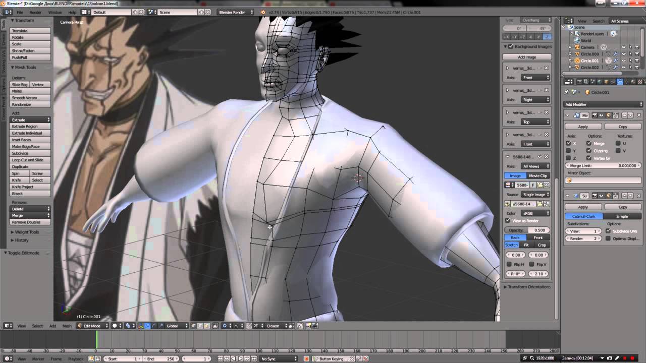Toggle Subsurf modifier edit mode display
This screenshot has height=363, width=646.
[x=608, y=196]
